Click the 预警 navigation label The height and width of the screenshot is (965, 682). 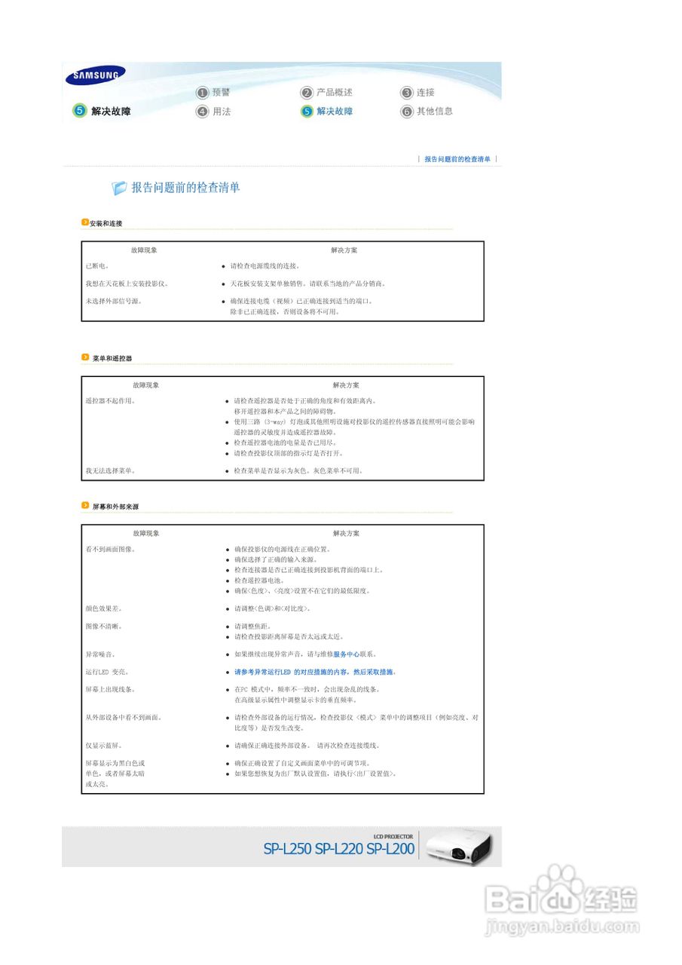(221, 92)
